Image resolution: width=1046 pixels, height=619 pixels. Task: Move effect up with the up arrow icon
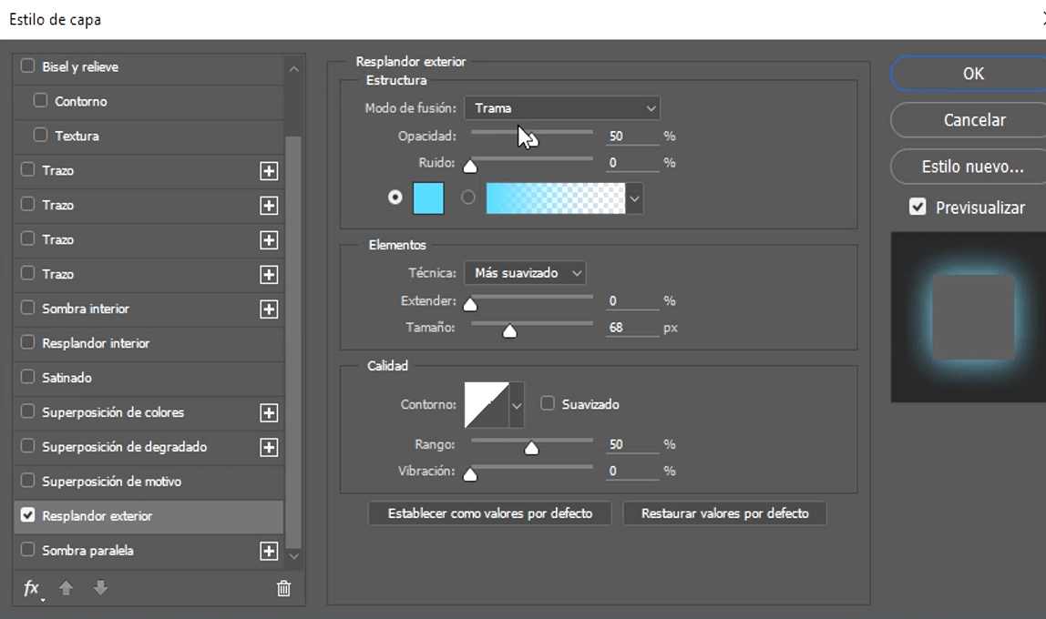66,588
